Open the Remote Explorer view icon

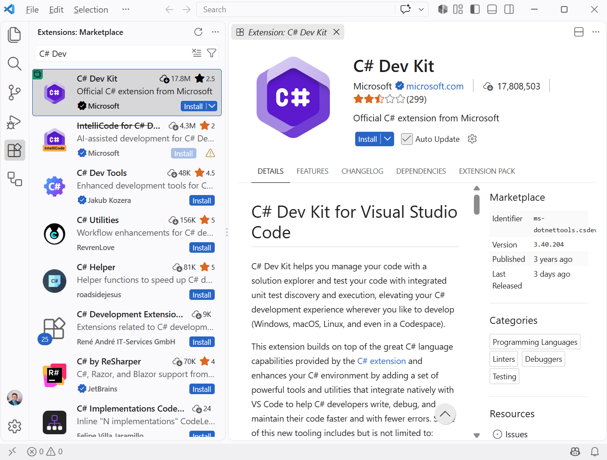(14, 179)
